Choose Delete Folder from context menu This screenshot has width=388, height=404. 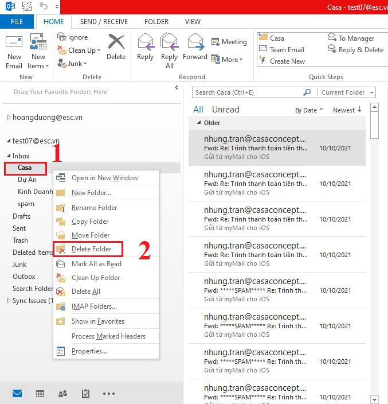(x=106, y=249)
